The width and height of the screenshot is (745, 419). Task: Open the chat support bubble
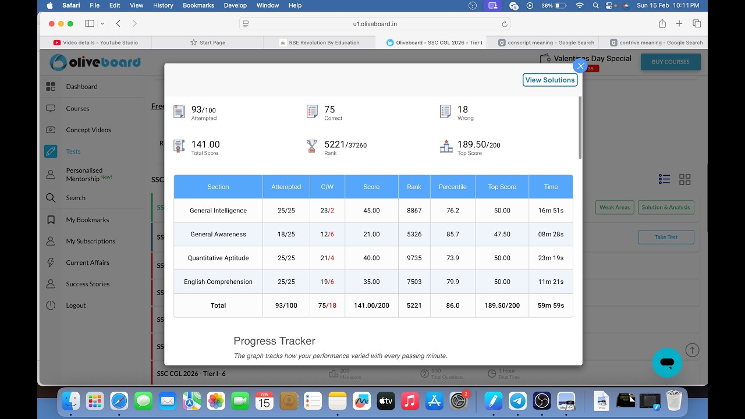coord(667,363)
